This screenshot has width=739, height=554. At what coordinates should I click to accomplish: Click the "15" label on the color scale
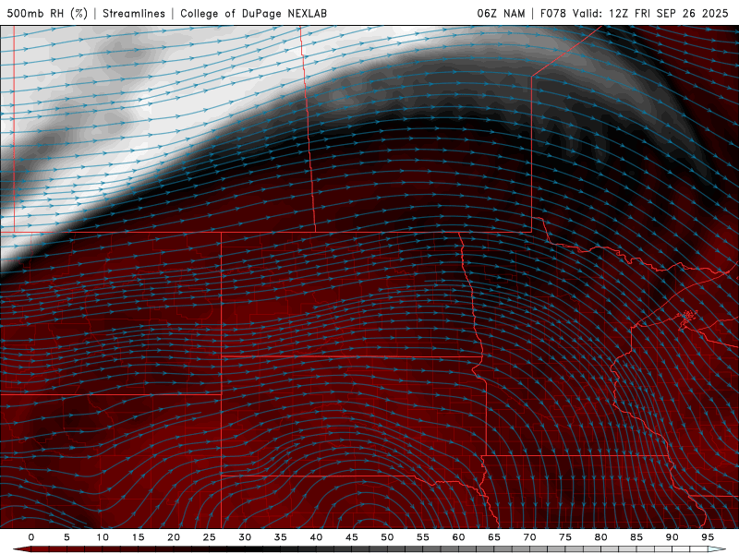[138, 537]
